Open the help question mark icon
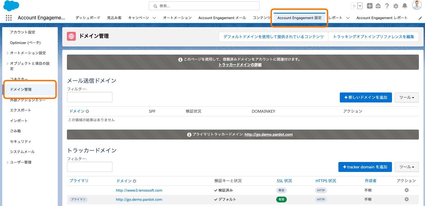Screen dimensions: 425x206 (x=387, y=6)
